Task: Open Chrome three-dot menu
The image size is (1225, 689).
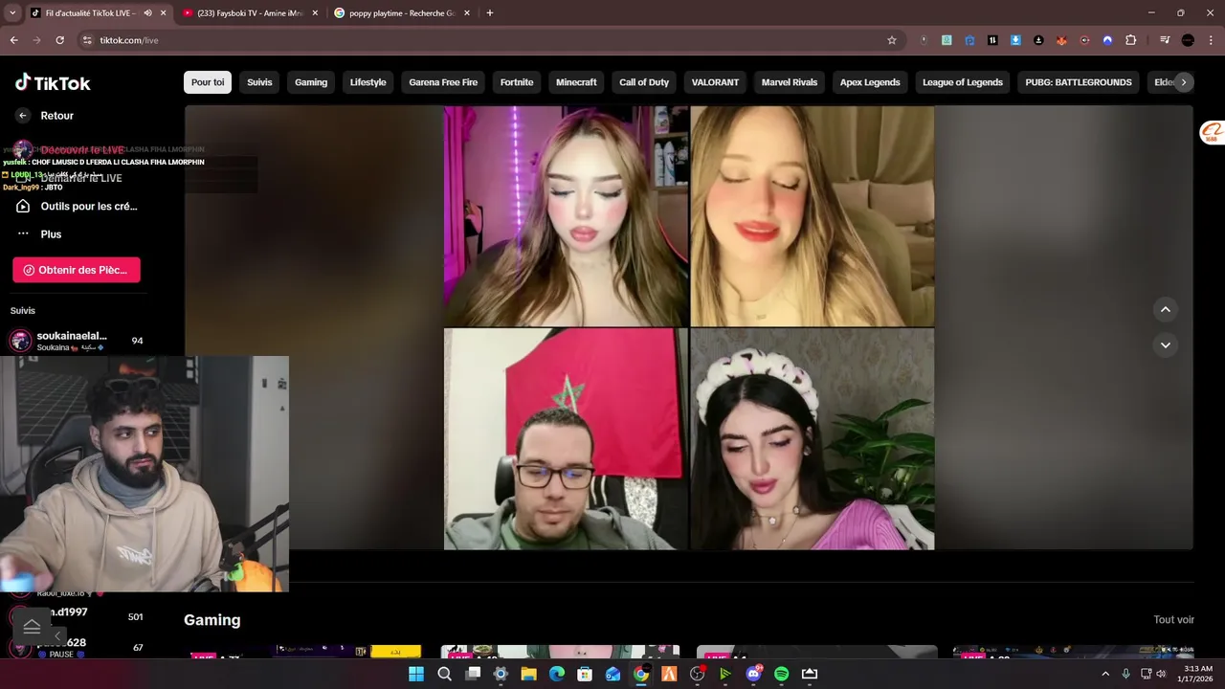Action: (1211, 40)
